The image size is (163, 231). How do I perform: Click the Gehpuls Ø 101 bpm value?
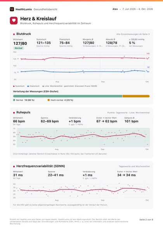pos(131,122)
